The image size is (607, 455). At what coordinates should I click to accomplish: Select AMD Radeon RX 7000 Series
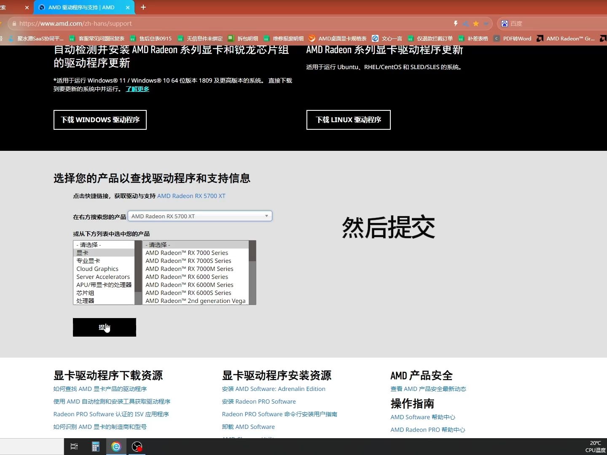(x=196, y=253)
